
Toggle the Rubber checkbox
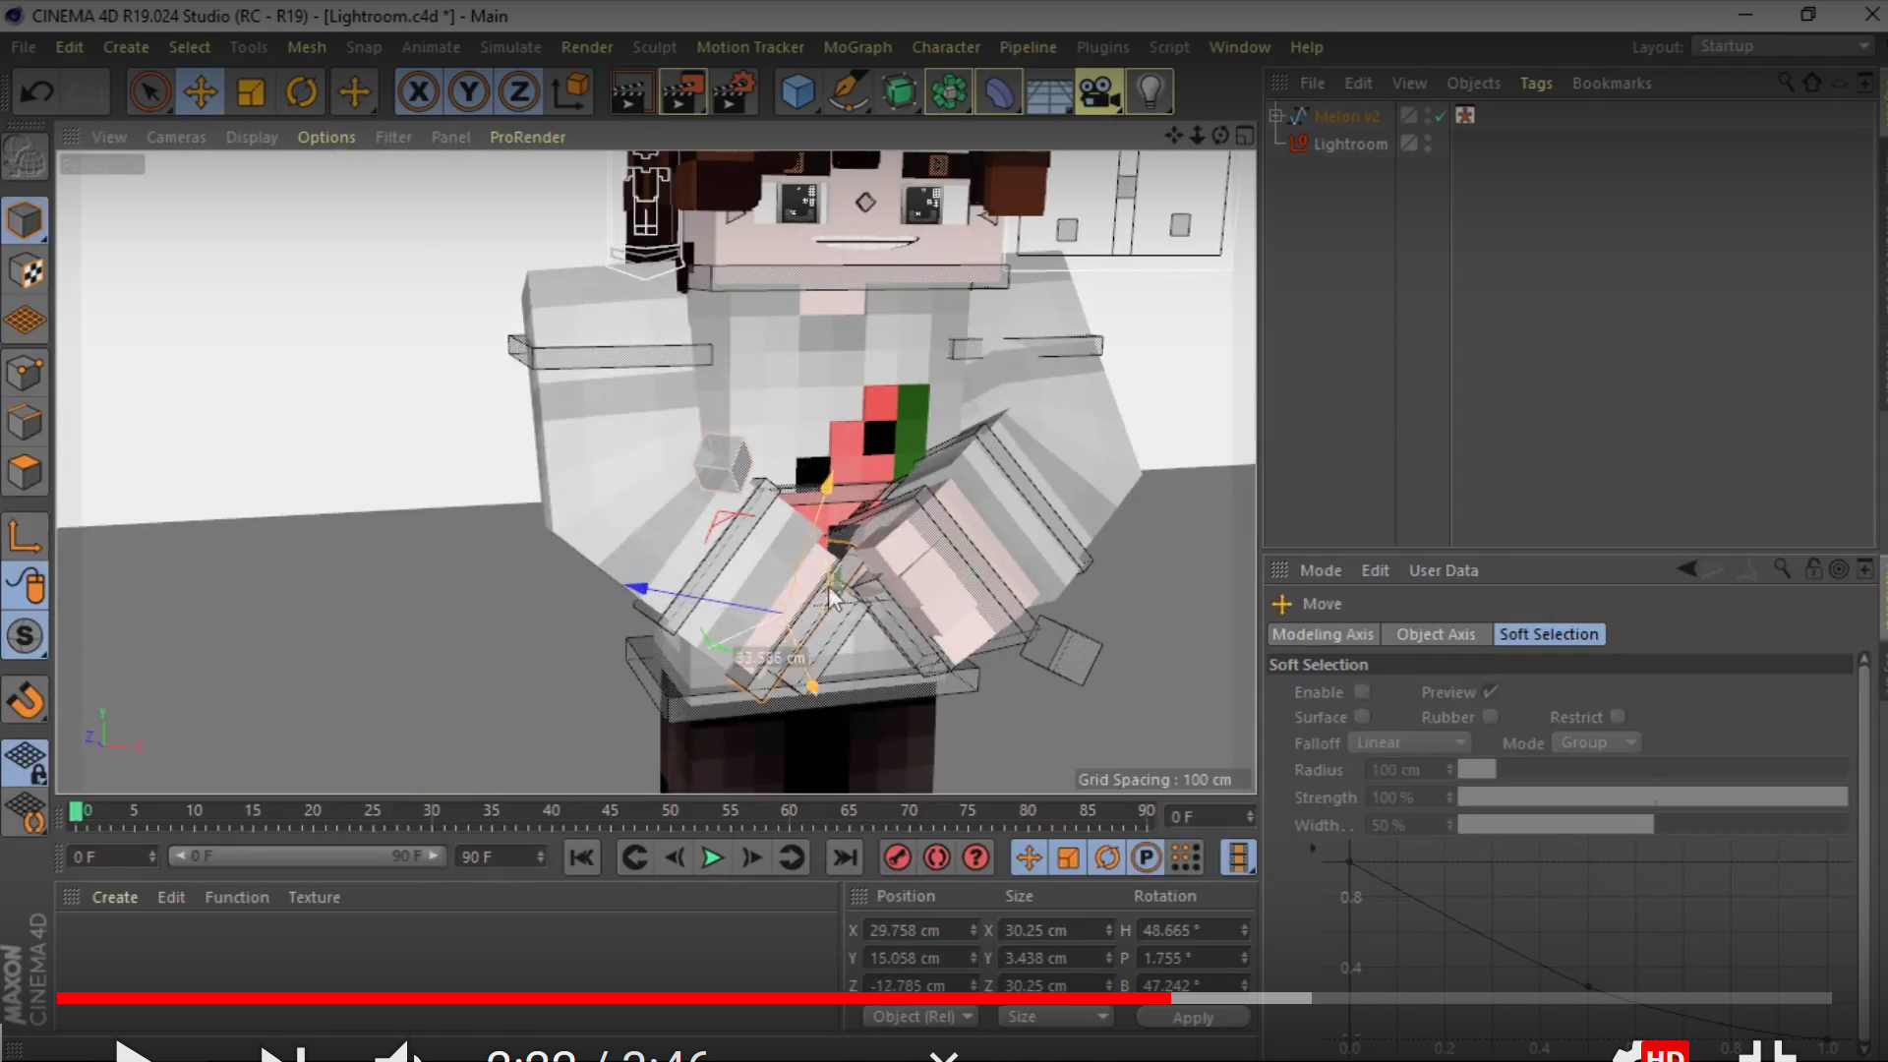1491,717
